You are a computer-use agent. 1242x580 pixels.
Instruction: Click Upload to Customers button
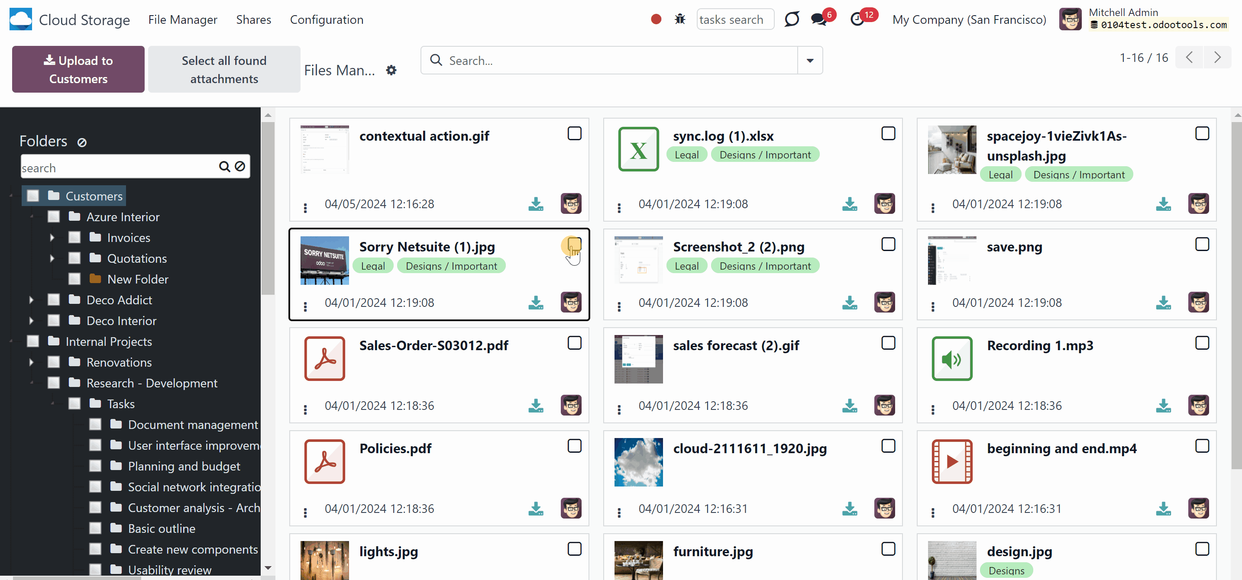coord(78,69)
